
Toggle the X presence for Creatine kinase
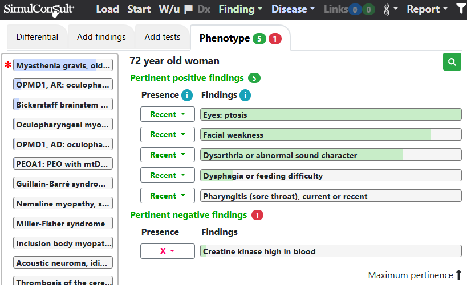tap(167, 251)
